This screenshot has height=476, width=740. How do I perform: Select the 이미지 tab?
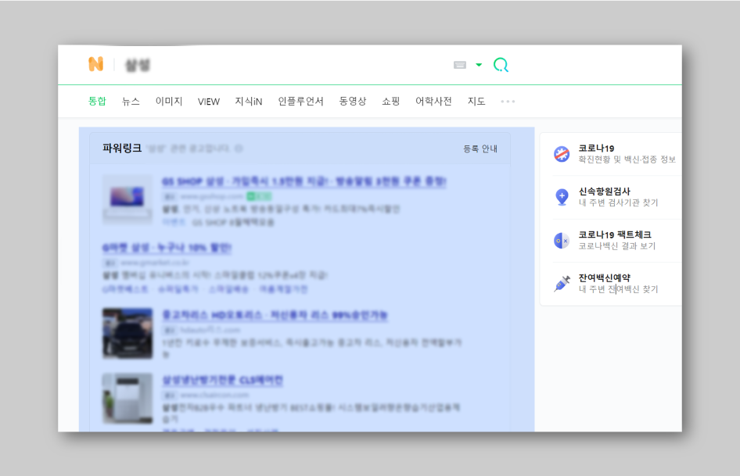[x=169, y=102]
